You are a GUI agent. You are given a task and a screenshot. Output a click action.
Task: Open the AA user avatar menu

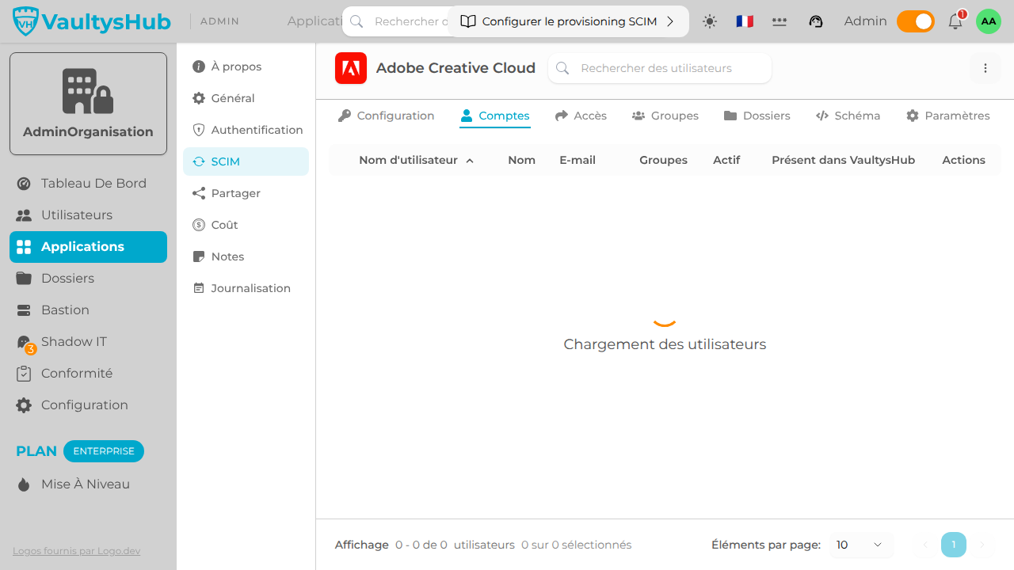click(989, 21)
